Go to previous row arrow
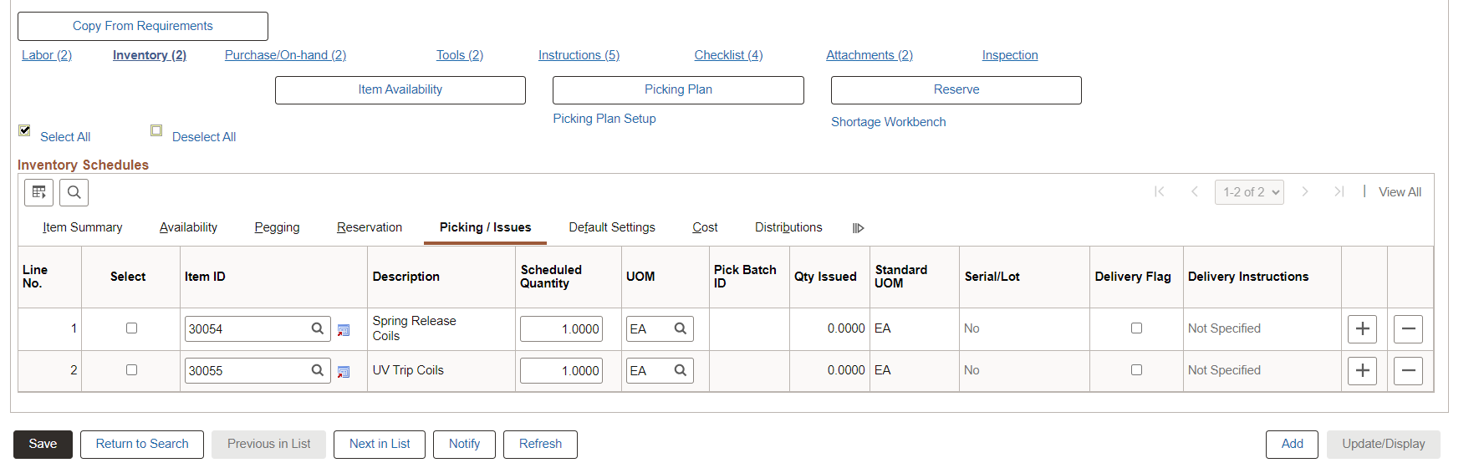1479x468 pixels. (1195, 191)
